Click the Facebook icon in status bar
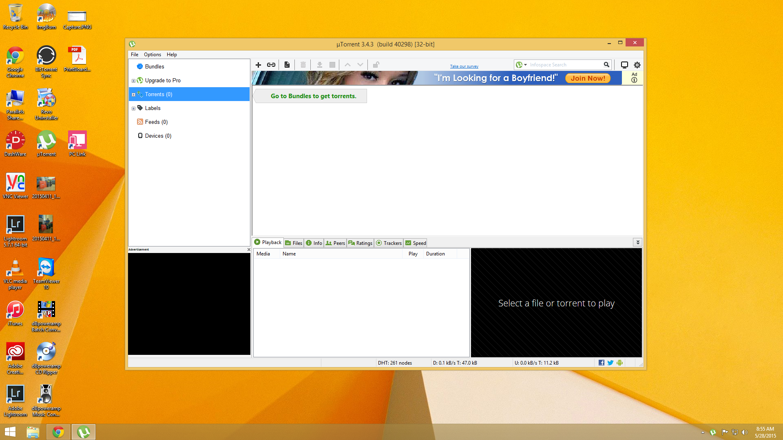 [x=602, y=363]
